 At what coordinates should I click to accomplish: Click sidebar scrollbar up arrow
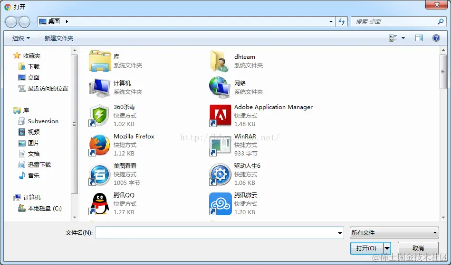(x=75, y=50)
